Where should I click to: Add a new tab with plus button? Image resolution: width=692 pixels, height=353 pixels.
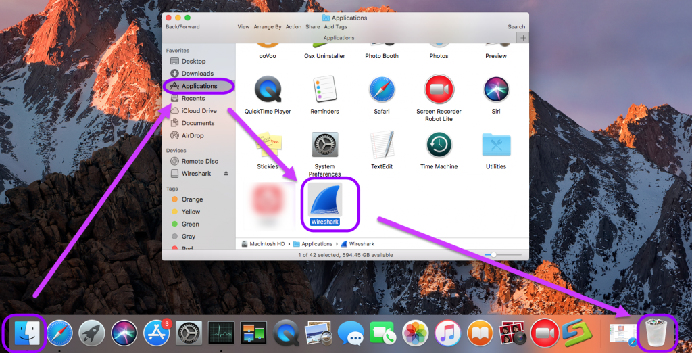522,38
